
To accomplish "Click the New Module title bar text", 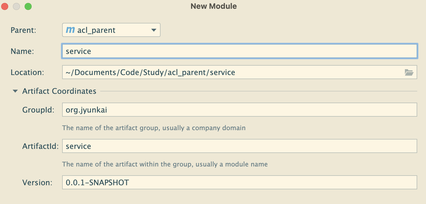I will (x=213, y=6).
